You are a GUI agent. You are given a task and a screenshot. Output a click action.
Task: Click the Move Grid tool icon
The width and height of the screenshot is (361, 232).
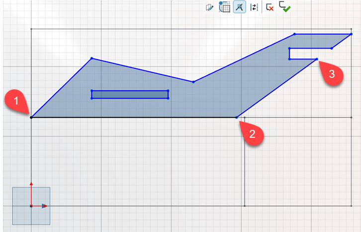(x=224, y=6)
